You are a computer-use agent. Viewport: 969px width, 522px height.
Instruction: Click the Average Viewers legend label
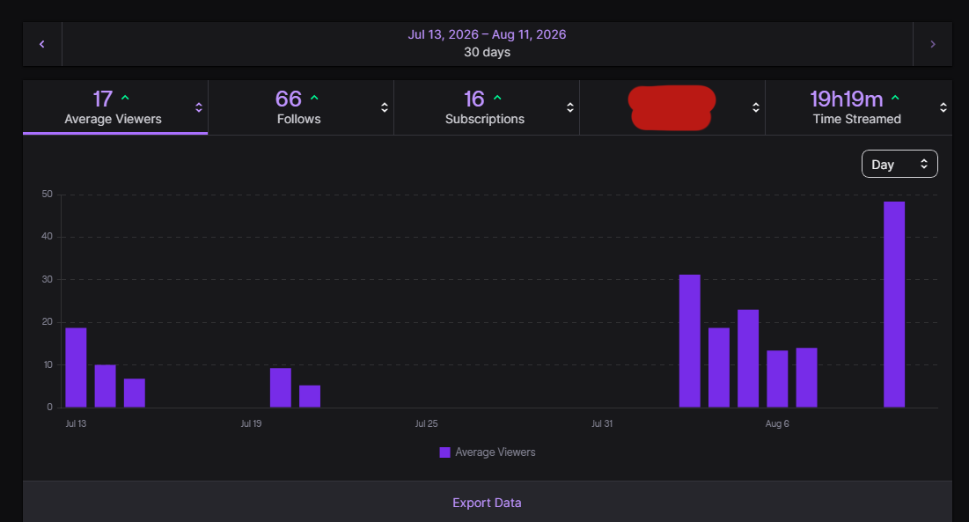tap(495, 452)
